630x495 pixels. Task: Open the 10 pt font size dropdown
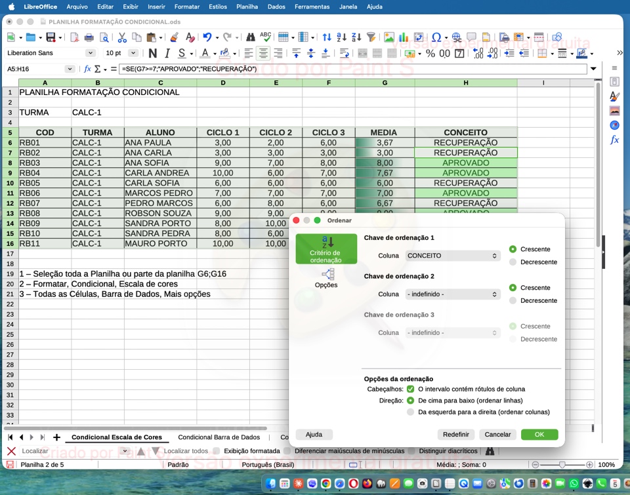133,53
